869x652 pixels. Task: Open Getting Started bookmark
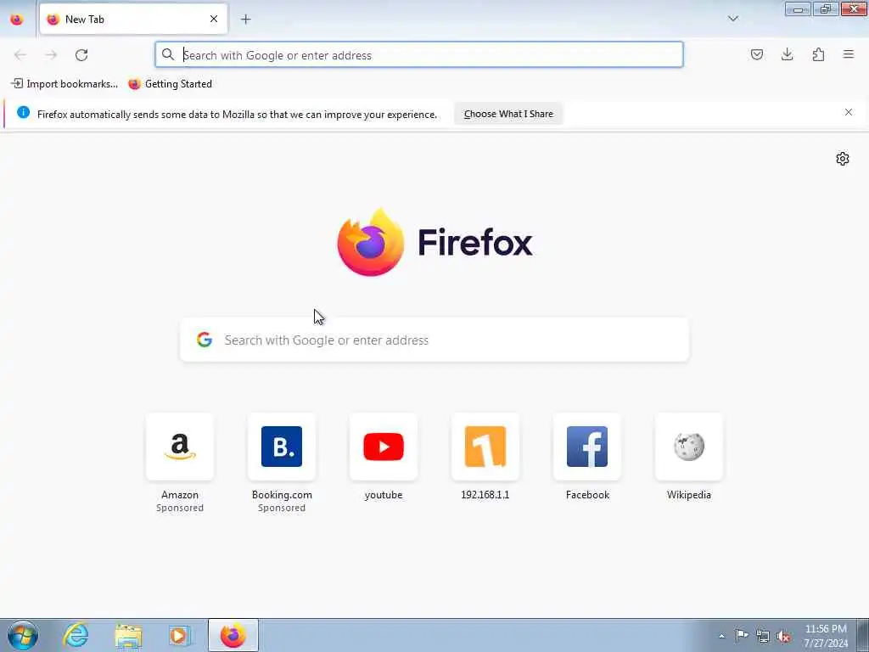[x=170, y=84]
